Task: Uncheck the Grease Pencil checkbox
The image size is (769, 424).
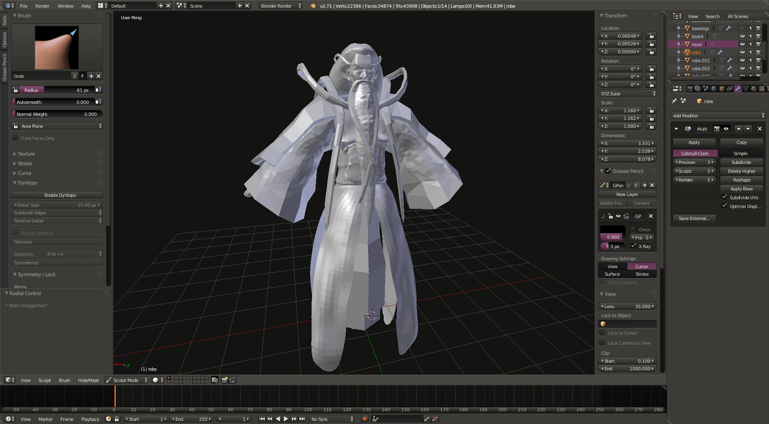Action: [x=608, y=171]
